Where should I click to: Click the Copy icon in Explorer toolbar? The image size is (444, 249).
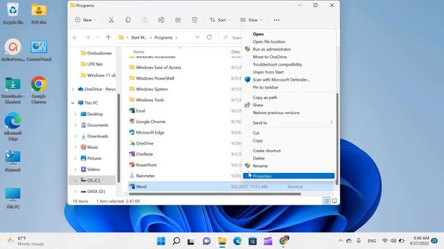click(x=128, y=20)
